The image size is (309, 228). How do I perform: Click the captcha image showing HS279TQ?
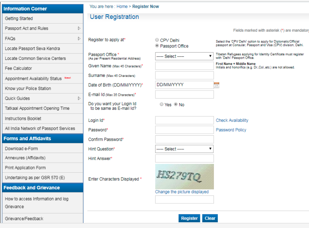click(184, 177)
